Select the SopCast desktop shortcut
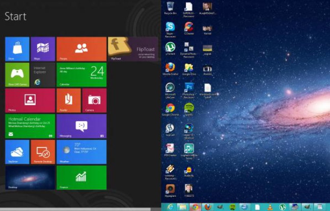This screenshot has height=211, width=330. 170,130
